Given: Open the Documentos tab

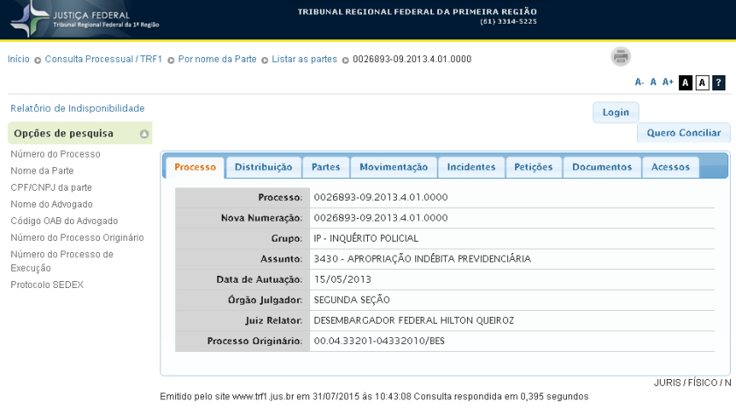Looking at the screenshot, I should click(x=602, y=167).
